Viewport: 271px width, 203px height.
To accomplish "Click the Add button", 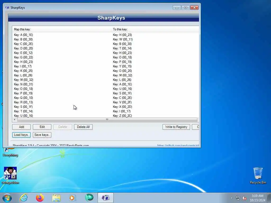I will [x=21, y=127].
